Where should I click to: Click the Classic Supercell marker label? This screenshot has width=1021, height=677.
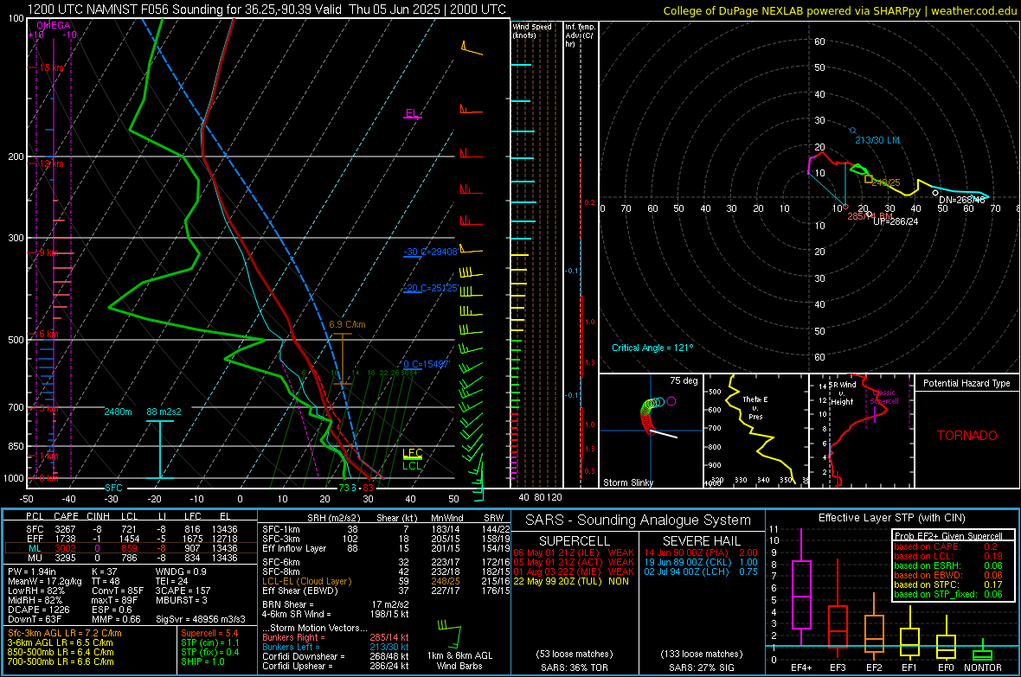tap(883, 397)
